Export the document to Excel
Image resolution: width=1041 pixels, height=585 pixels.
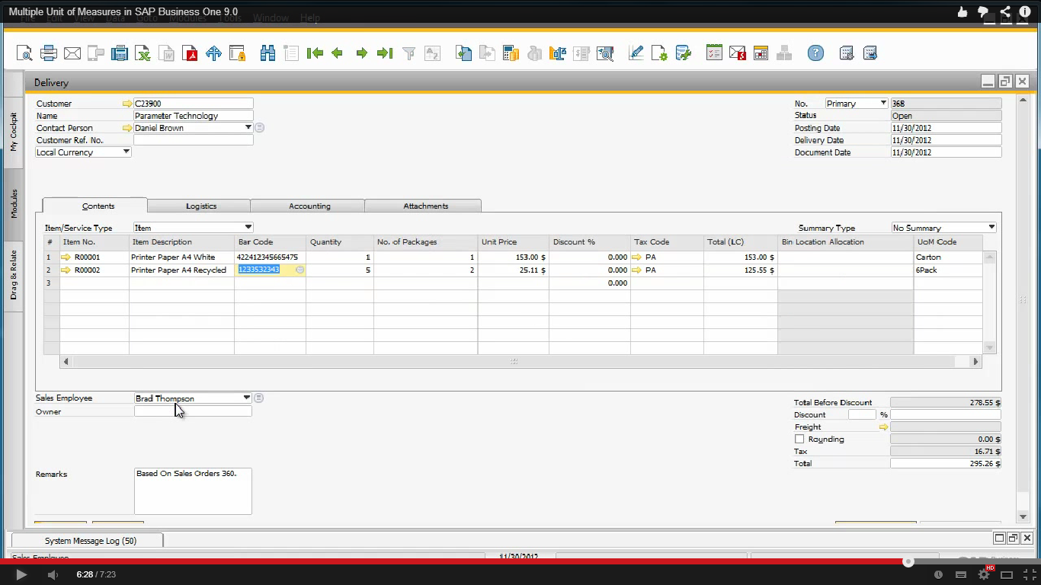tap(143, 53)
